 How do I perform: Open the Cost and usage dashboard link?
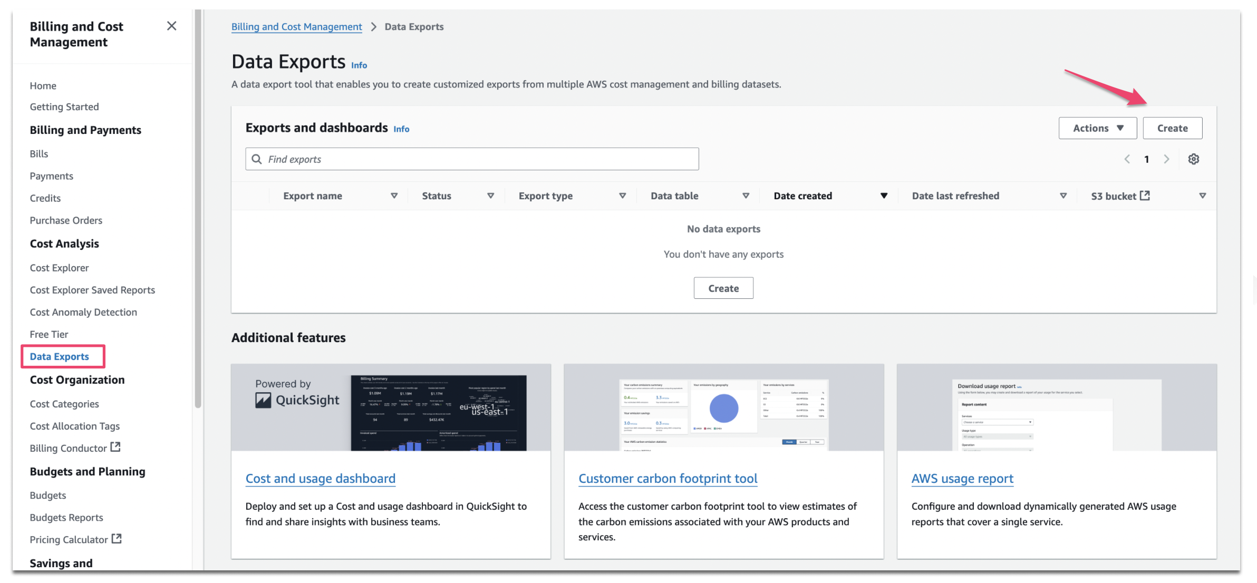[x=320, y=478]
